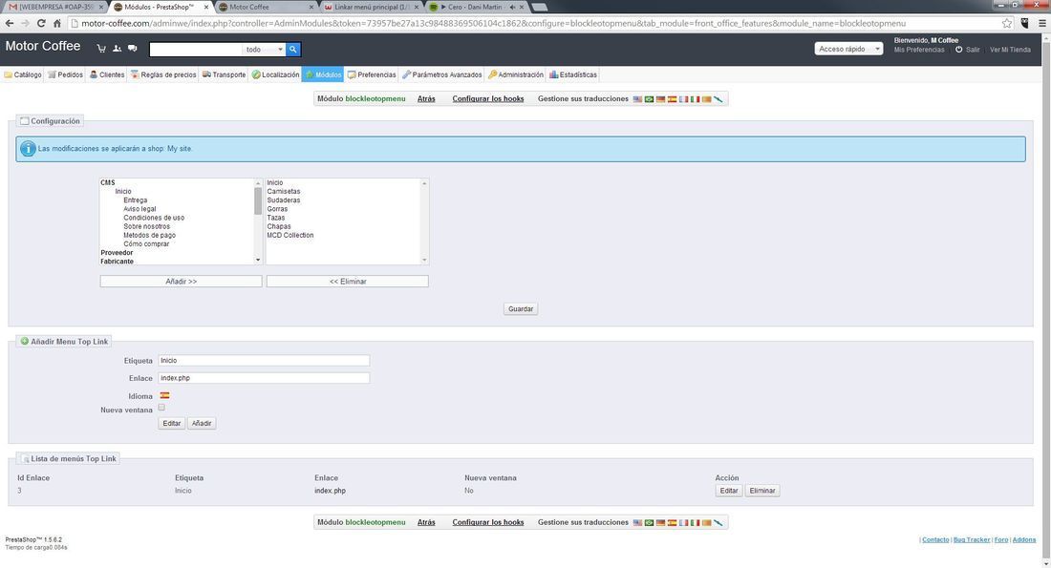
Task: Click Editar under the Nueva ventana checkbox
Action: tap(172, 423)
